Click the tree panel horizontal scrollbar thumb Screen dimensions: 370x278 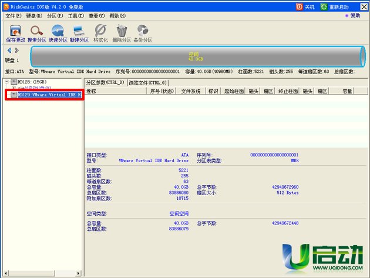tap(32, 273)
